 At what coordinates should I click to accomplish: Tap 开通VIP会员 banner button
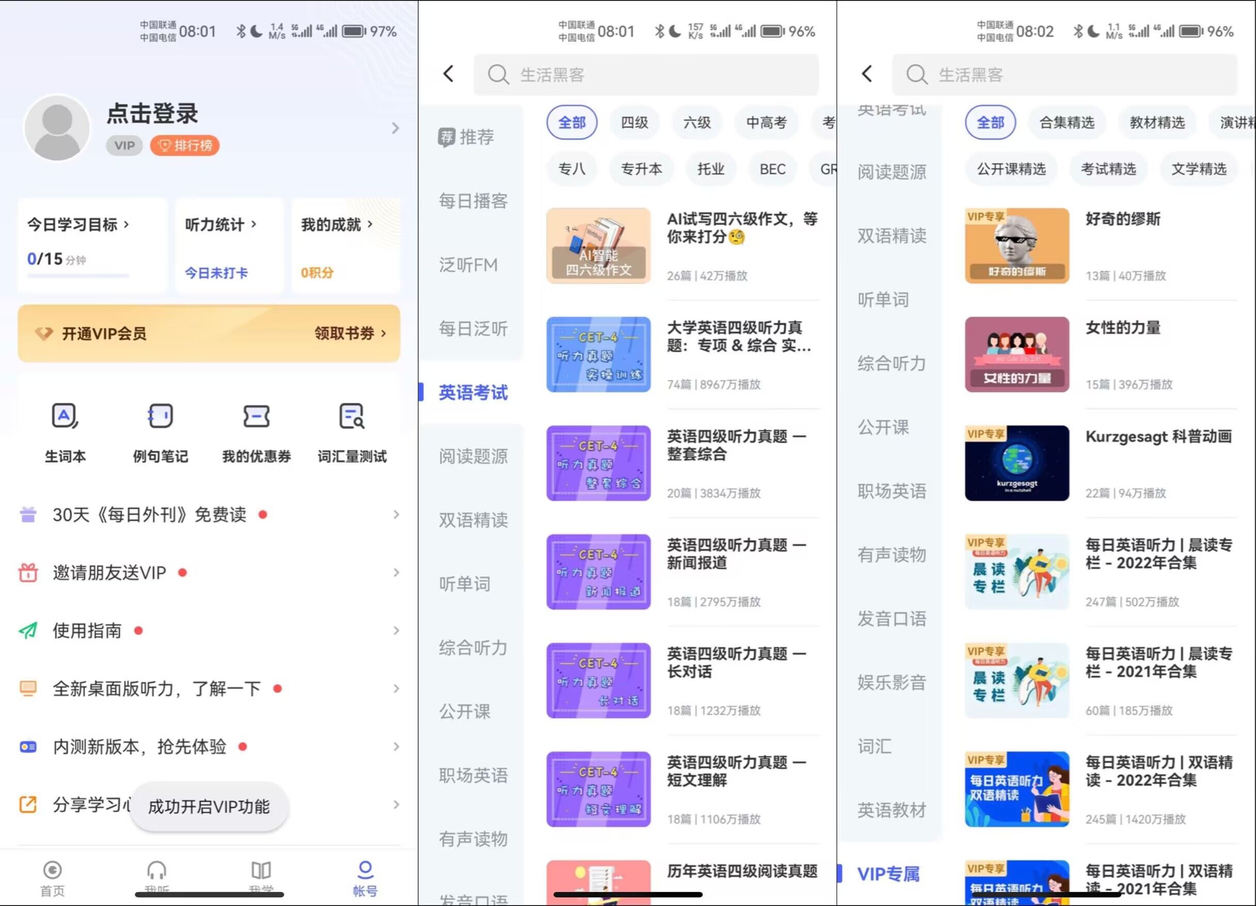(x=104, y=334)
